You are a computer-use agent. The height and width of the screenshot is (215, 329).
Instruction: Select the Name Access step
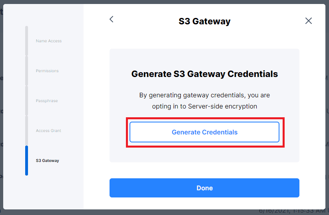pos(49,41)
